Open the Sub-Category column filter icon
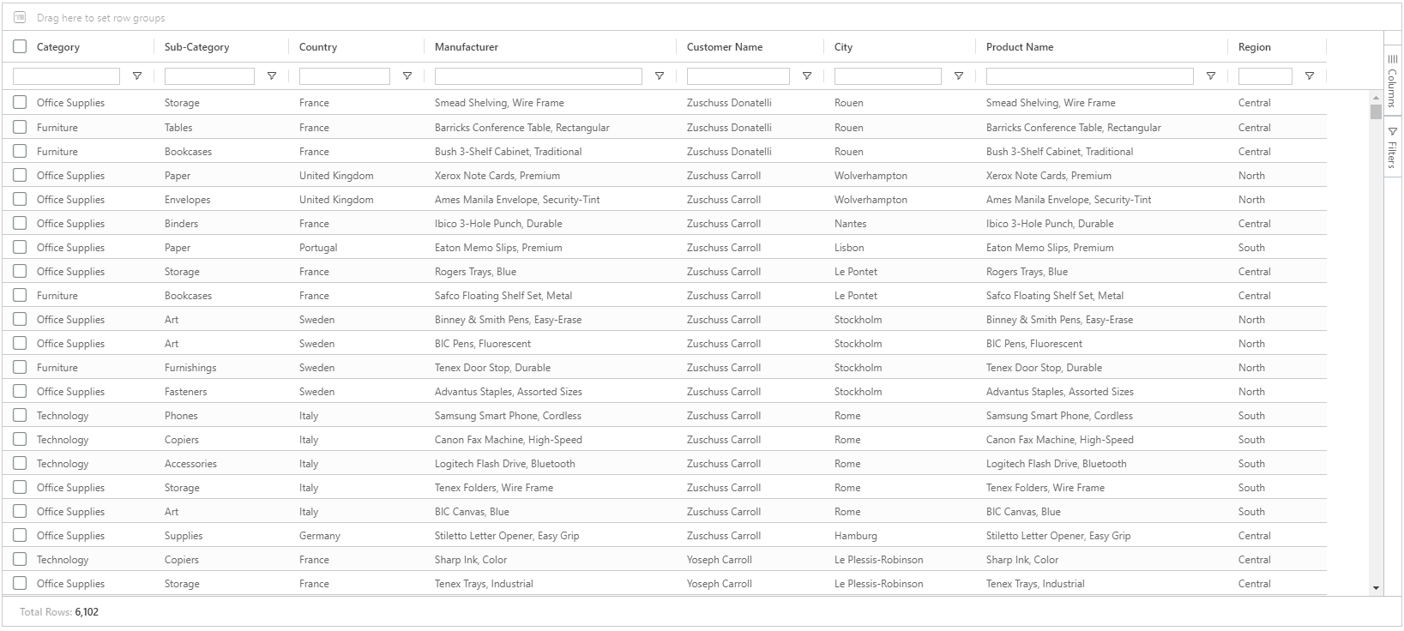1404x631 pixels. tap(271, 76)
